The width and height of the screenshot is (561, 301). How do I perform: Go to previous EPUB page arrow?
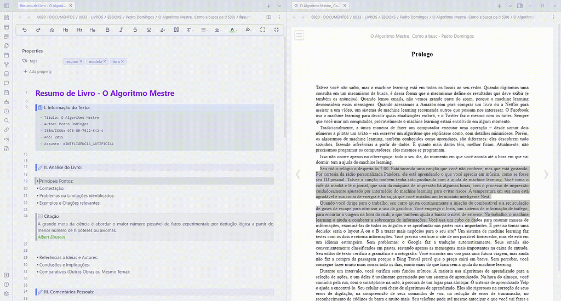[297, 175]
